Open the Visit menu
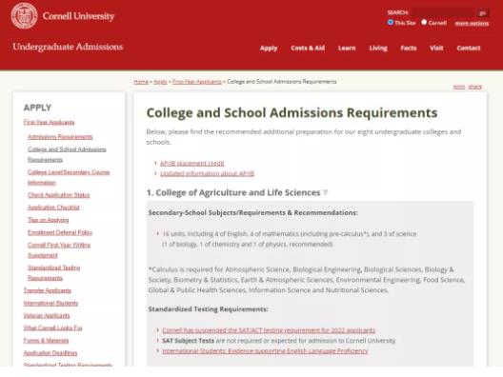Viewport: 503px width, 377px height. pyautogui.click(x=436, y=49)
